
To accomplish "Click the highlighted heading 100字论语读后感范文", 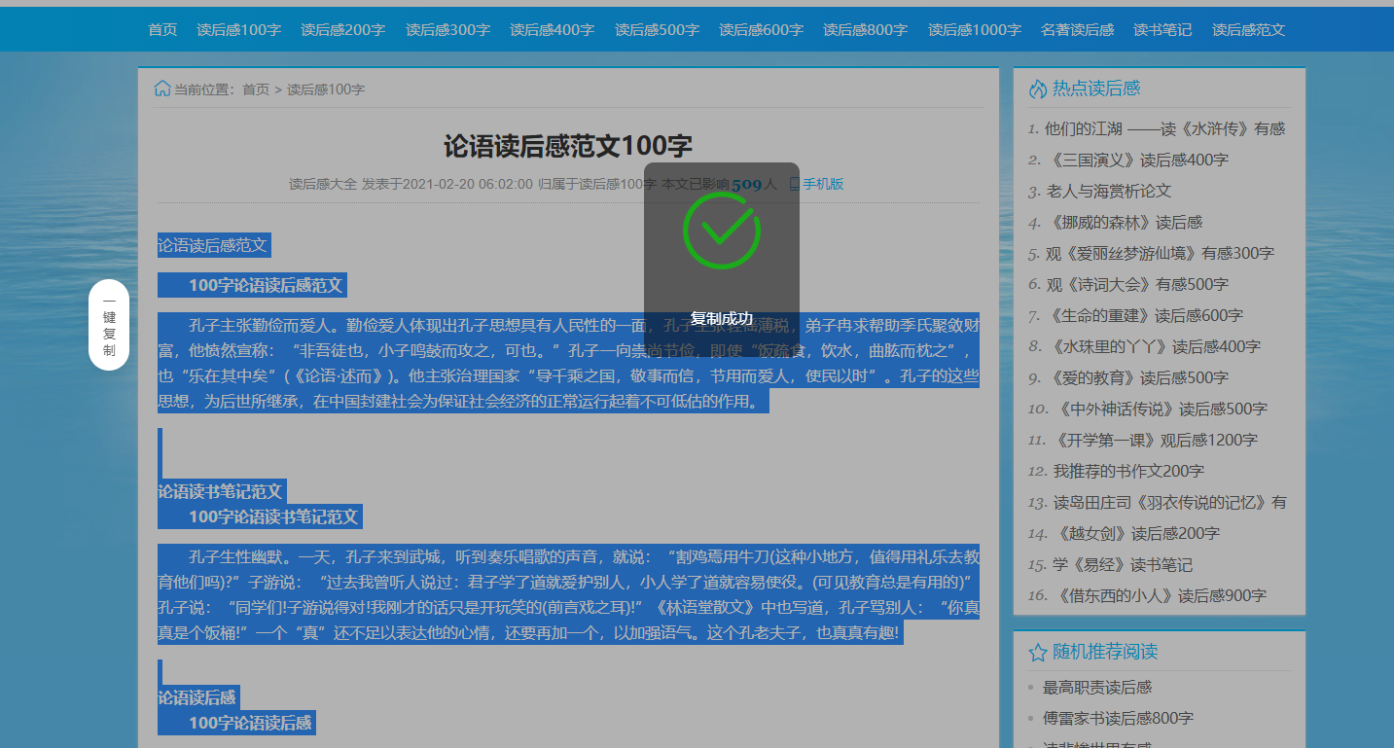I will [266, 285].
